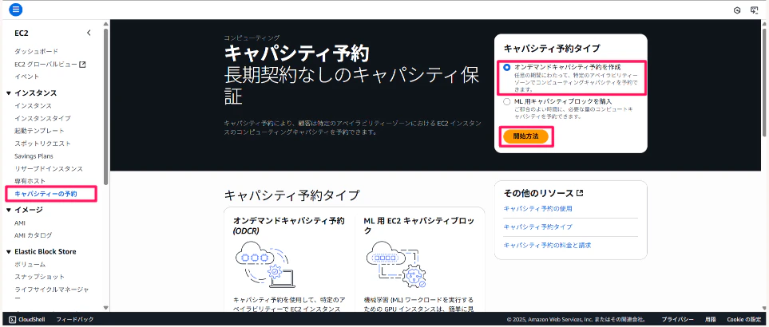The height and width of the screenshot is (327, 769).
Task: Open インスタンス list in sidebar
Action: tap(33, 105)
